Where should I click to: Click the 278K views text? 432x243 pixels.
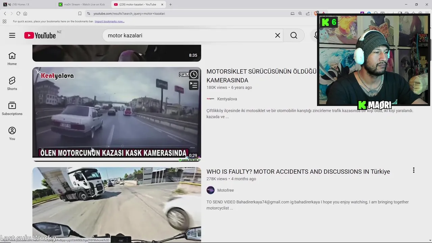click(x=217, y=179)
